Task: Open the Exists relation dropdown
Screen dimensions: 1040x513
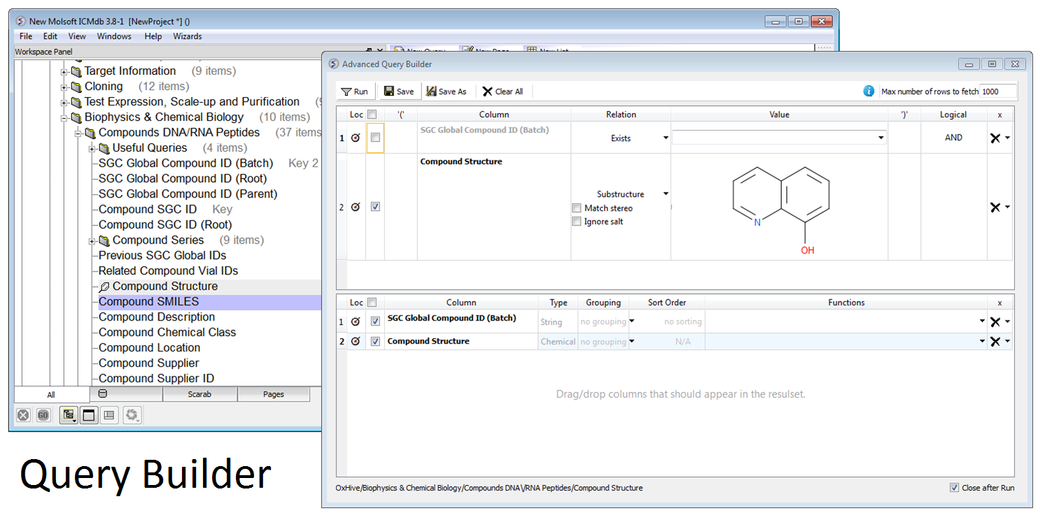Action: 666,138
